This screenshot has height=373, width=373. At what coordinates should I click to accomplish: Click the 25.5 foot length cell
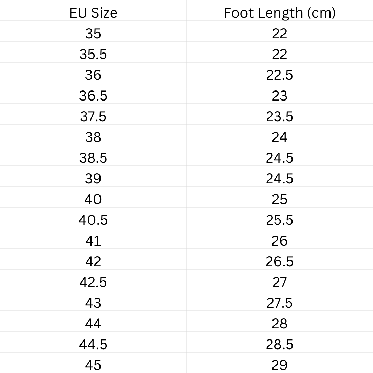tap(279, 220)
